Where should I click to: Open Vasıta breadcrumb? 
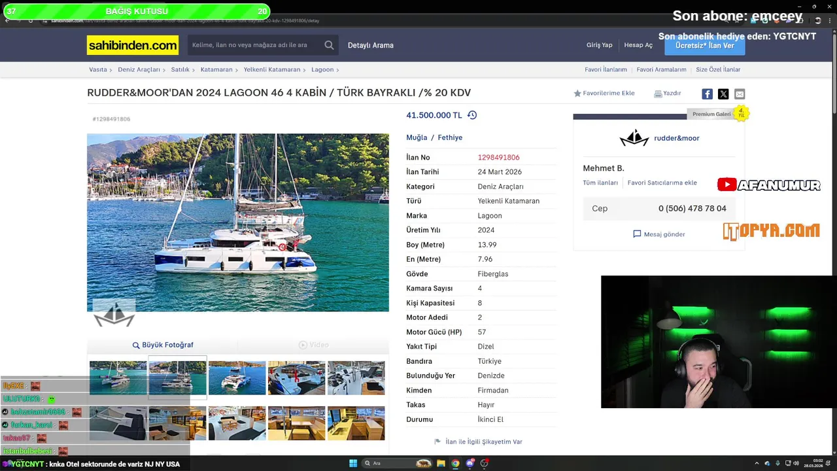pyautogui.click(x=98, y=69)
